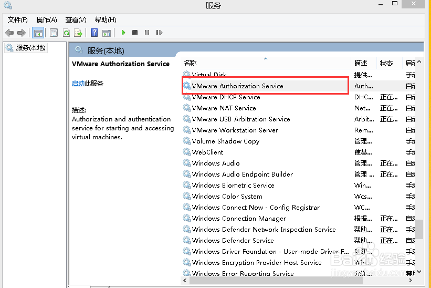Start service with green play icon
This screenshot has height=288, width=431.
[x=123, y=33]
